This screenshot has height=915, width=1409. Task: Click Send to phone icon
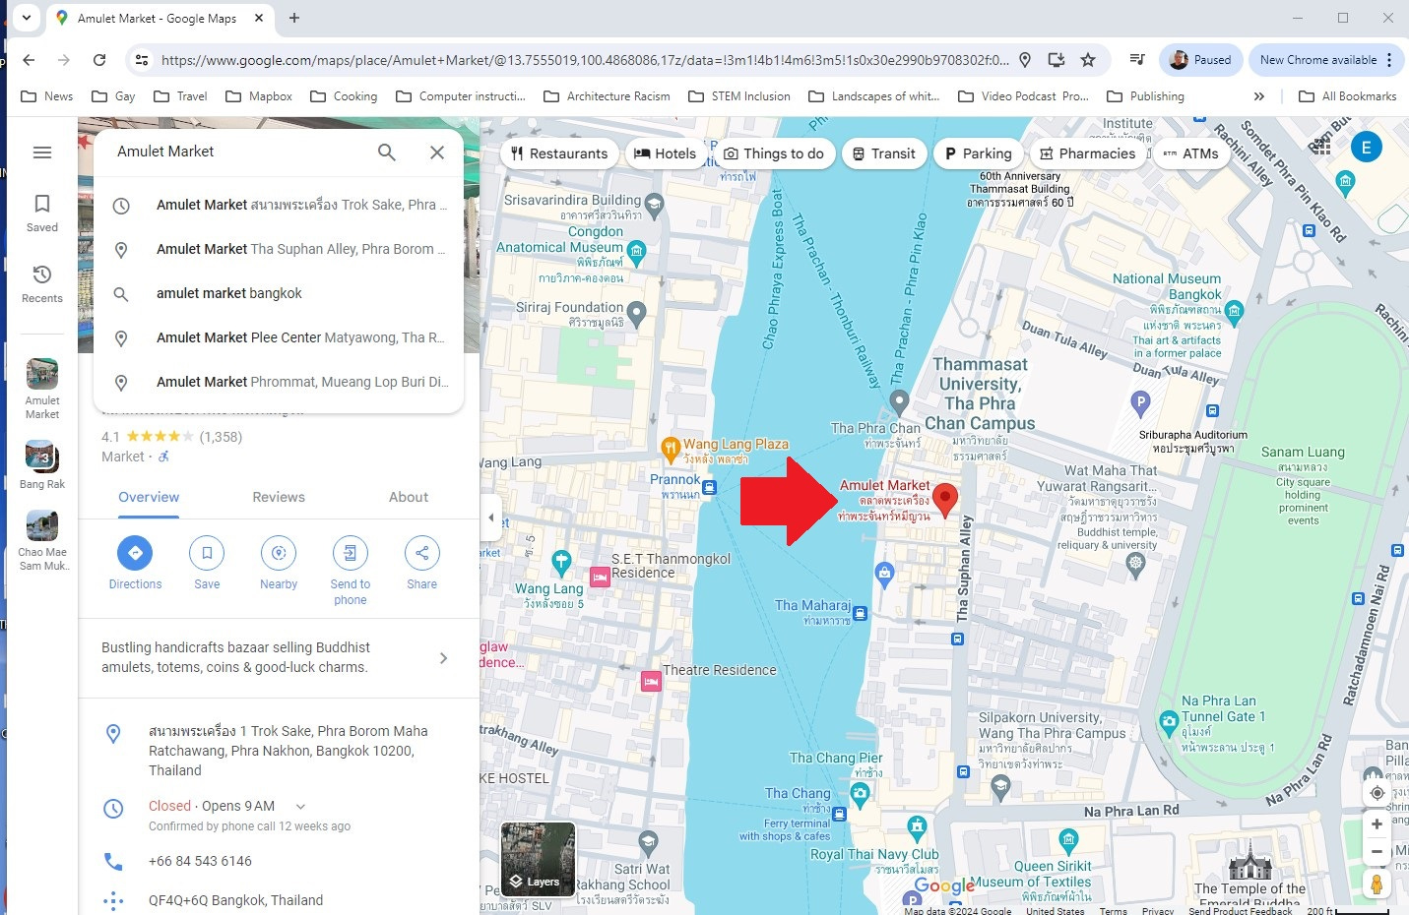(350, 553)
